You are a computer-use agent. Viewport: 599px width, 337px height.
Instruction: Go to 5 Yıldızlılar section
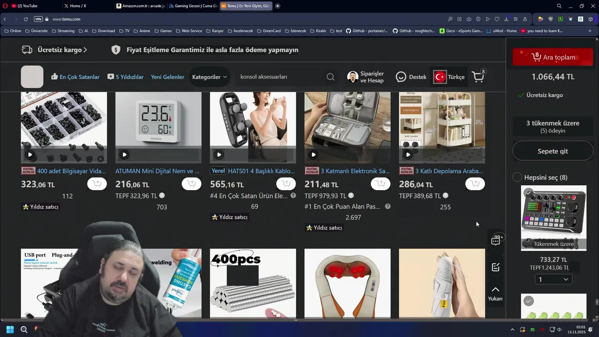125,77
